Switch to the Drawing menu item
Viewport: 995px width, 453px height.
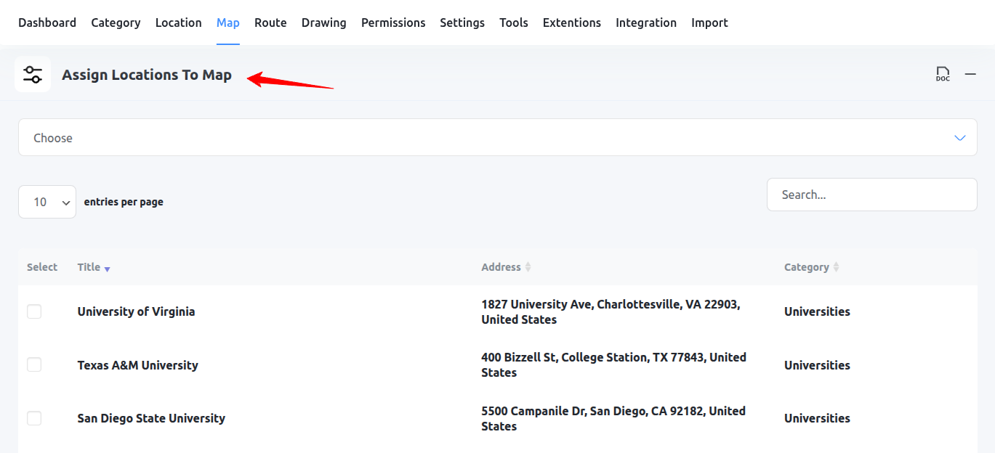click(323, 23)
